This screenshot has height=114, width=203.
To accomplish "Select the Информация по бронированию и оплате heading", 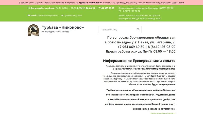I will [139, 61].
